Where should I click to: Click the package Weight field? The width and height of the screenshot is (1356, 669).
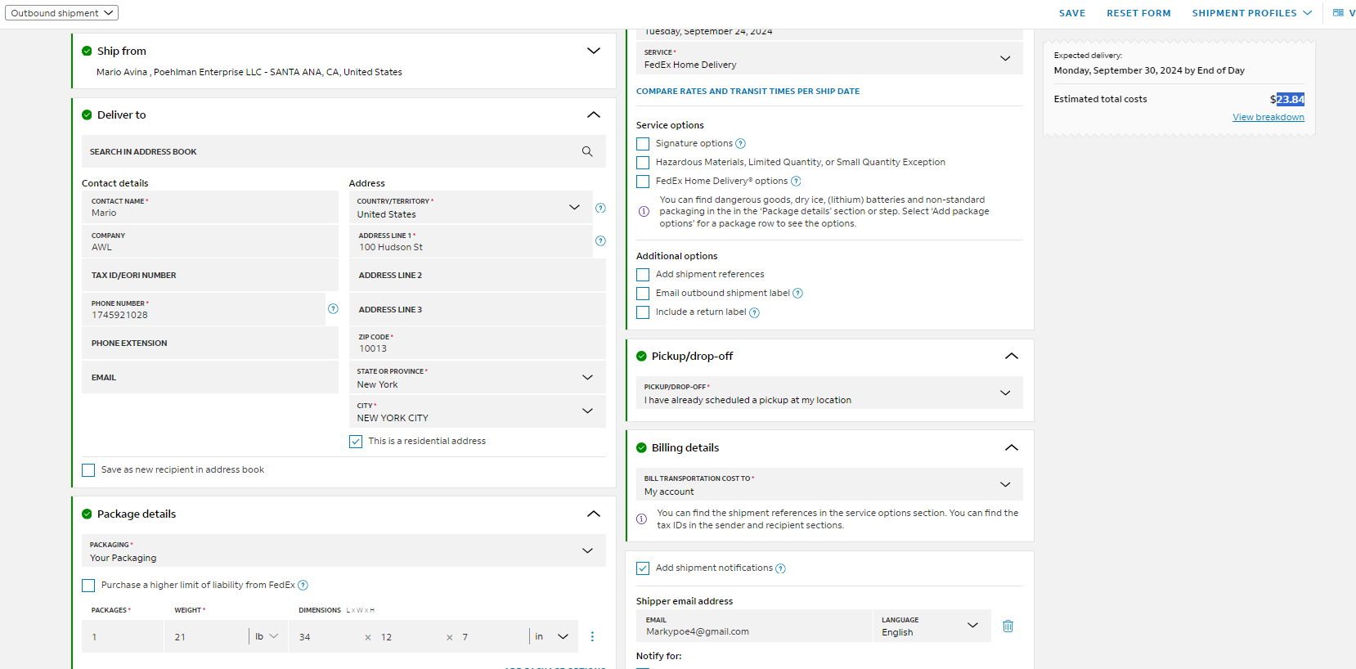pos(206,636)
